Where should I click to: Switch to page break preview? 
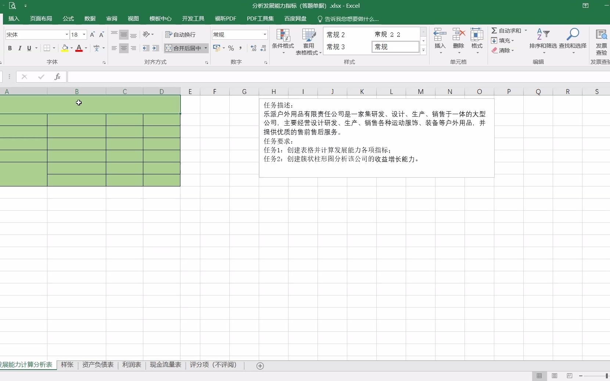tap(570, 375)
